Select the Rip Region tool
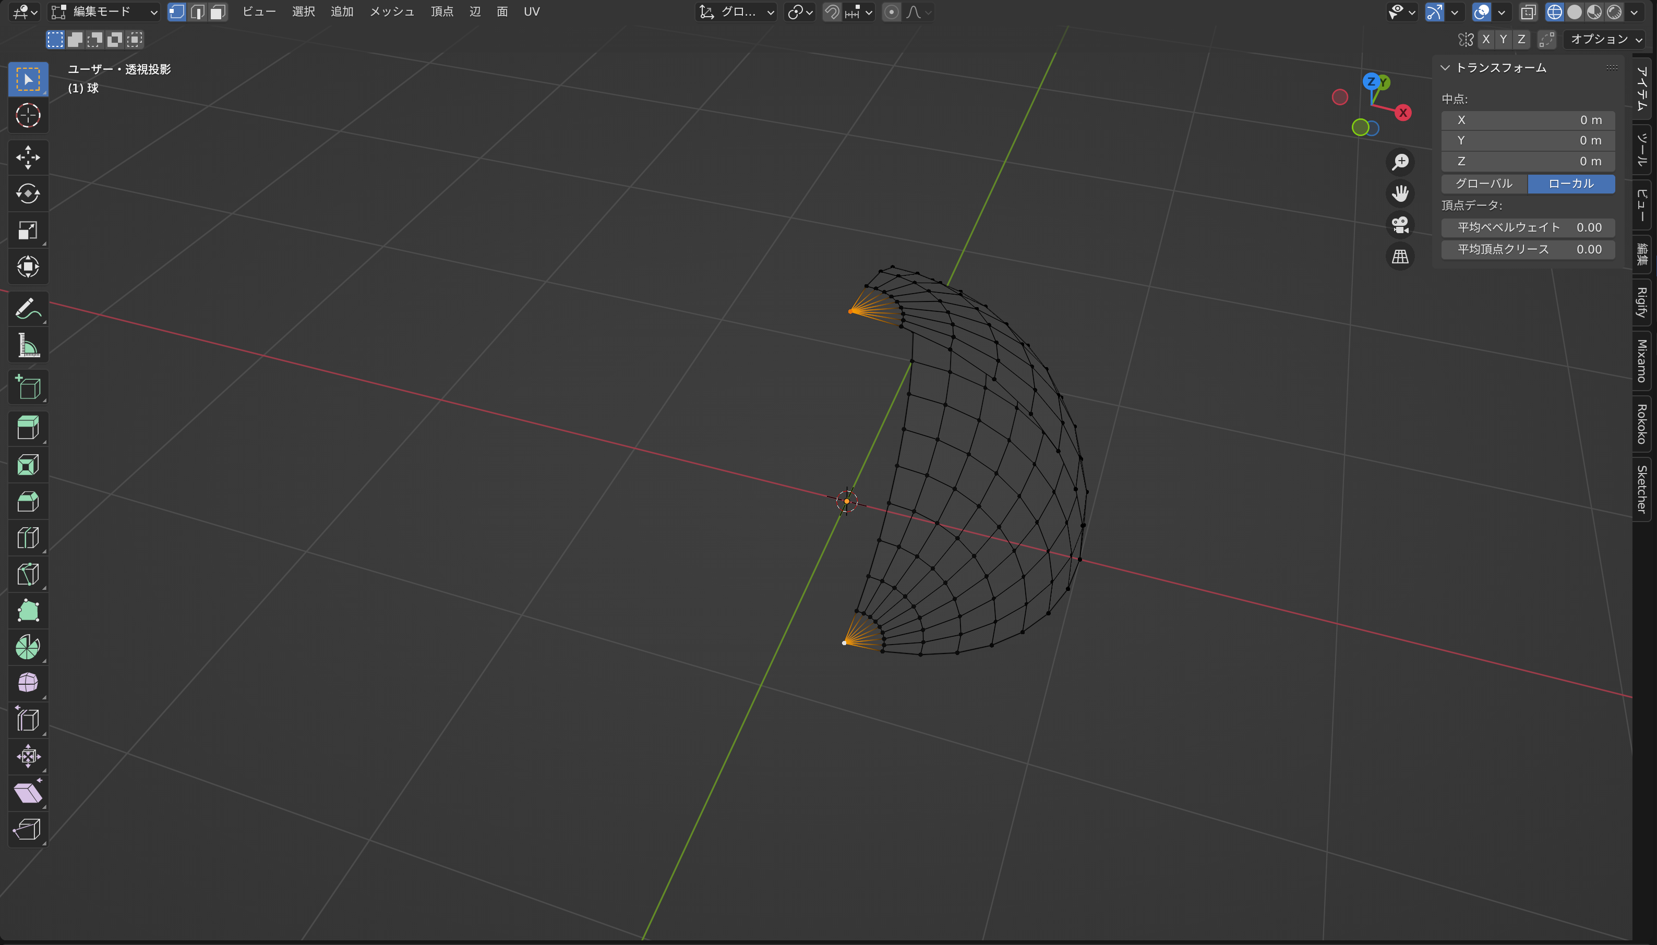Viewport: 1657px width, 945px height. click(x=28, y=829)
